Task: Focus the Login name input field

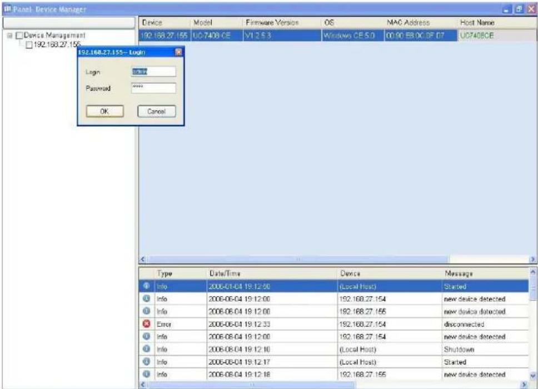Action: point(153,71)
